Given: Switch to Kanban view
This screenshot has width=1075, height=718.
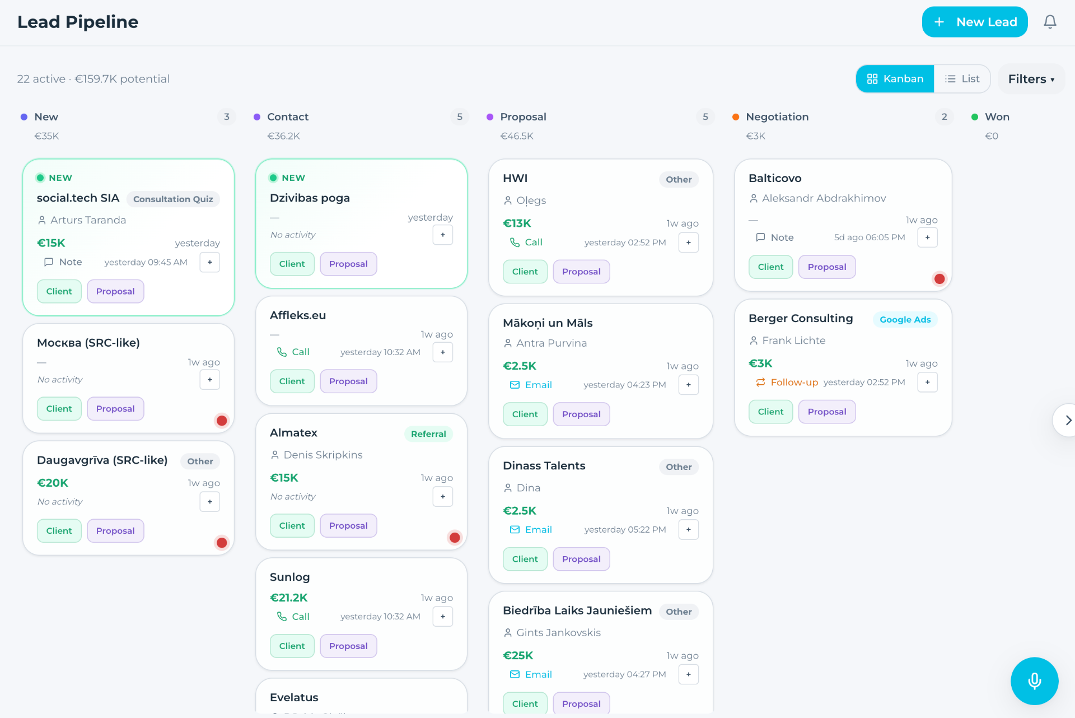Looking at the screenshot, I should (x=895, y=79).
